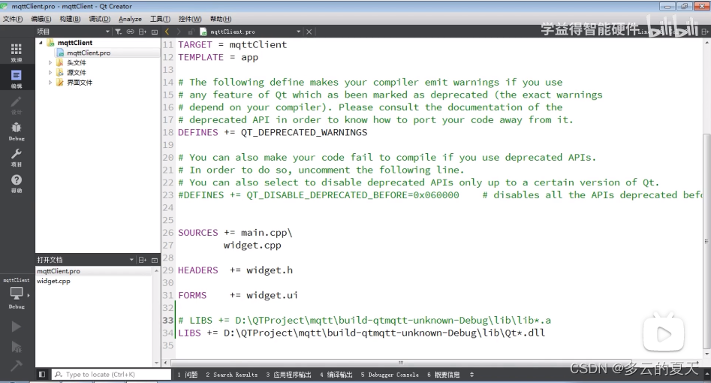
Task: Open the 工具(T) menu
Action: [160, 19]
